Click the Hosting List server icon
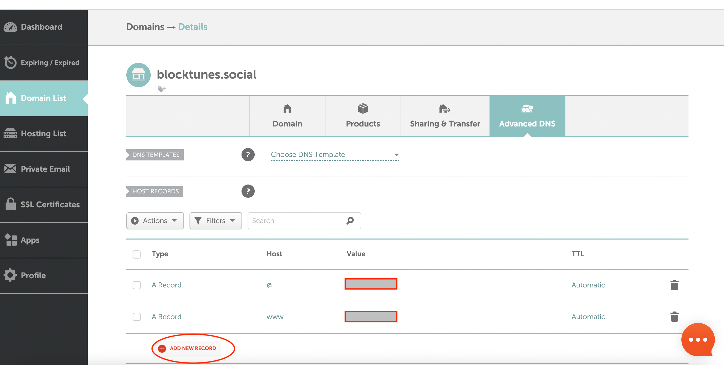 click(10, 133)
